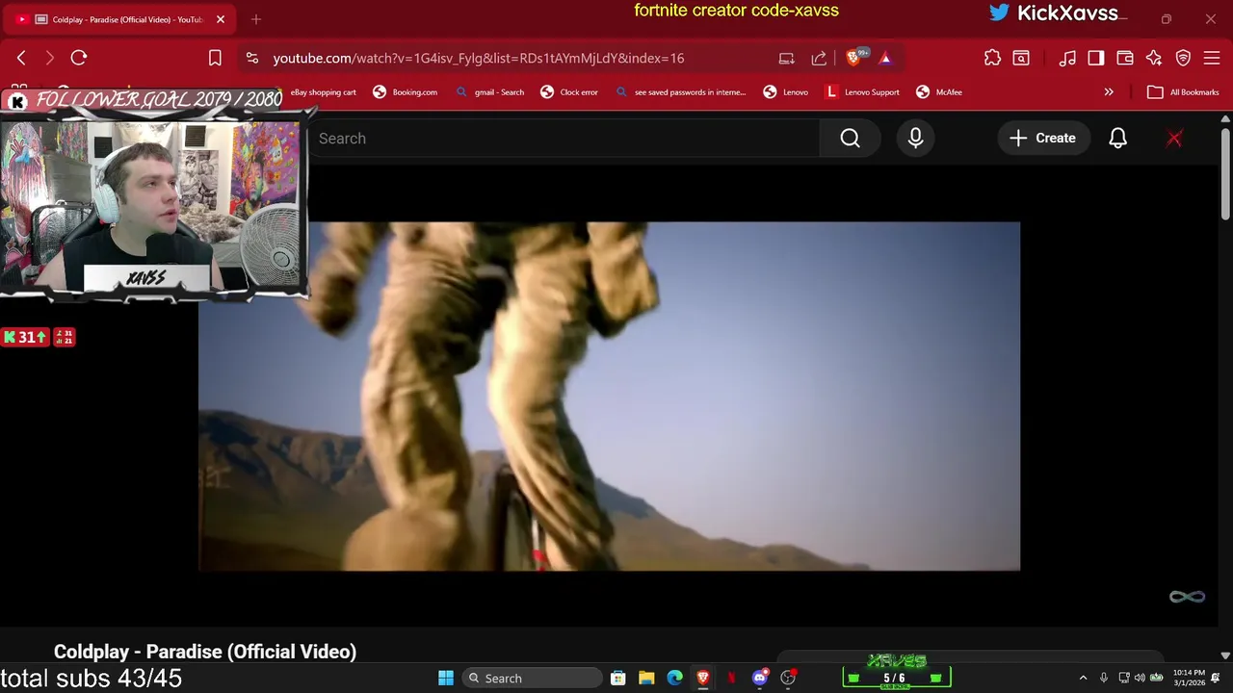Open site settings icon beside the URL
This screenshot has height=693, width=1233.
[x=252, y=59]
